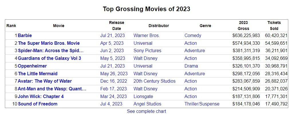Viewport: 294px width, 118px height.
Task: Open John Wick: Chapter 4 link
Action: coord(41,97)
